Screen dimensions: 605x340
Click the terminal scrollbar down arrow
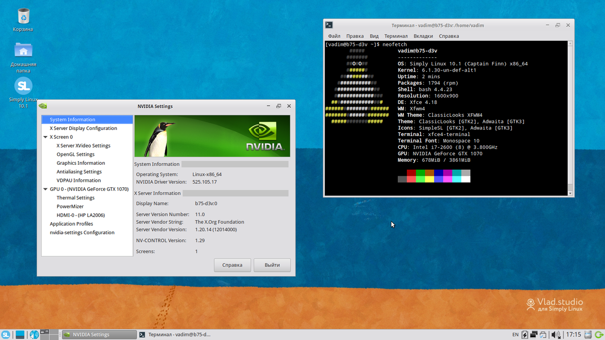(x=570, y=193)
